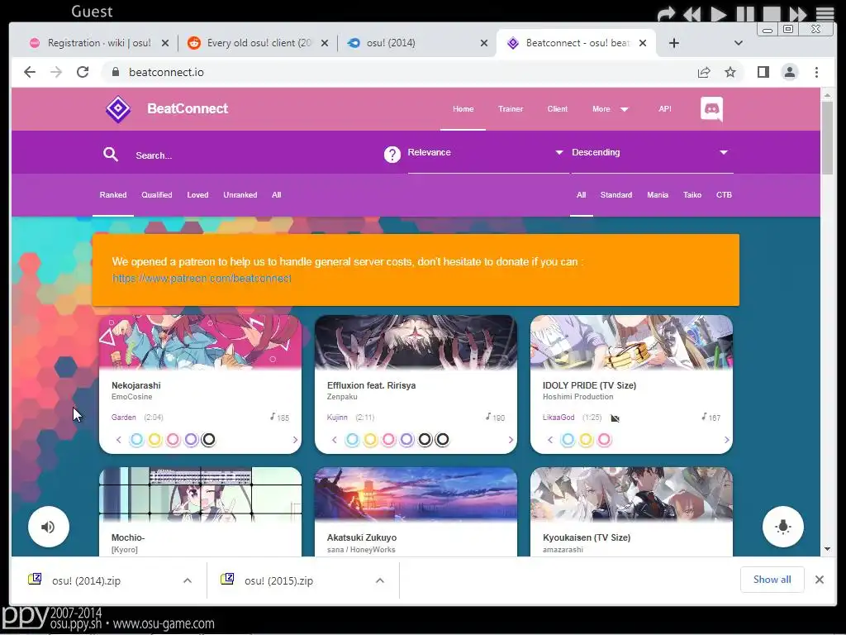This screenshot has height=635, width=846.
Task: Expand options for osu! (2015).zip download
Action: pos(380,580)
